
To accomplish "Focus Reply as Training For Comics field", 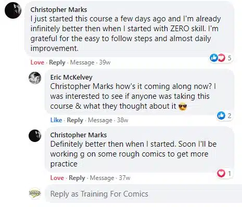I will click(x=144, y=193).
